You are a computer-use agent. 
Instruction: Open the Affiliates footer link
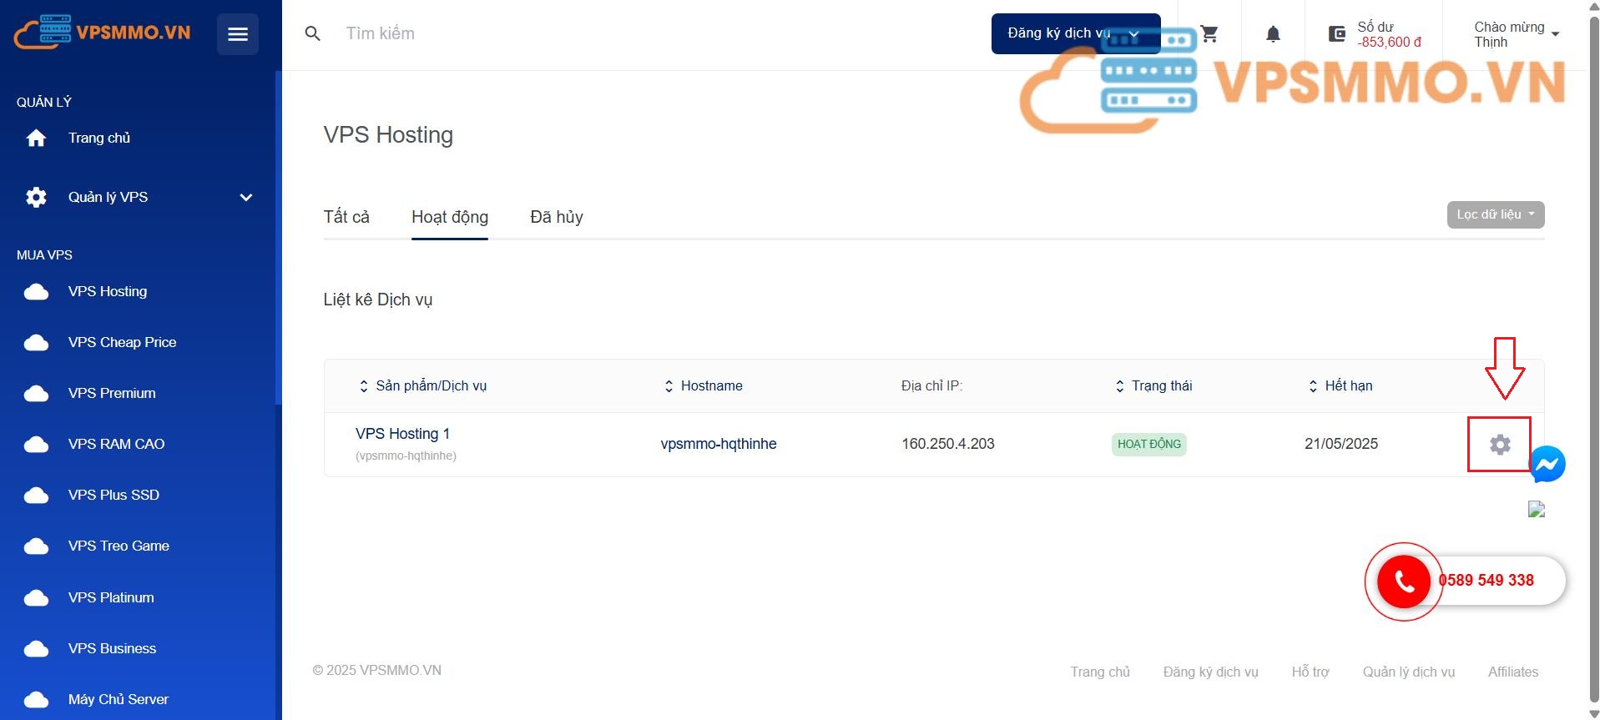point(1512,672)
